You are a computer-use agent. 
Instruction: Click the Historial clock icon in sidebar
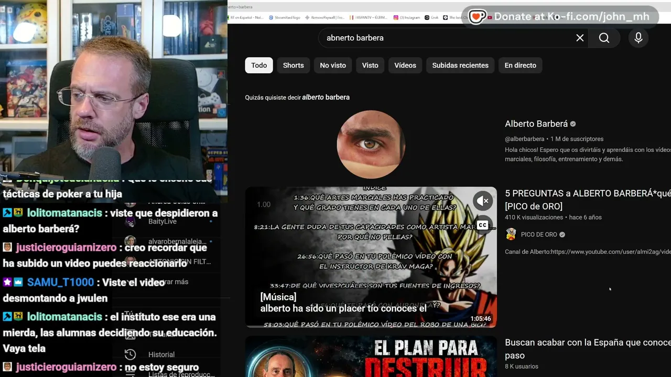tap(130, 354)
